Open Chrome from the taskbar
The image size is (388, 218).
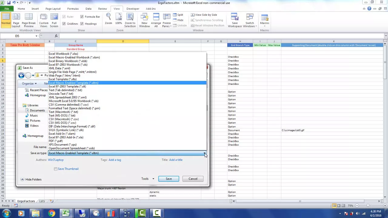(51, 213)
